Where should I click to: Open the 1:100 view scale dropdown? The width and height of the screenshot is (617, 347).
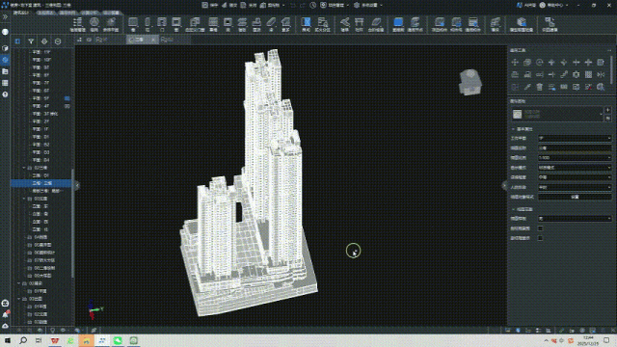click(575, 158)
